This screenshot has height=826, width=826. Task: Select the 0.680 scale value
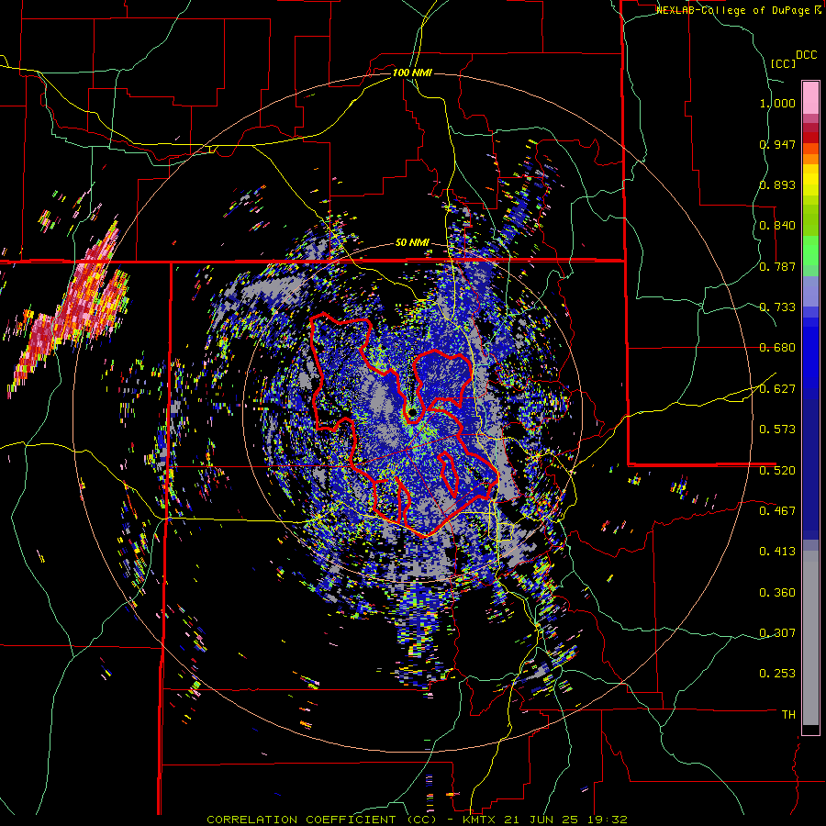pyautogui.click(x=777, y=348)
